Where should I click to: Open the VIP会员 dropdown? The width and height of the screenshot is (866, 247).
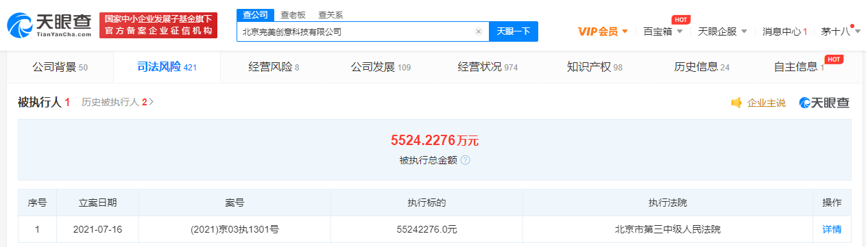tap(603, 31)
